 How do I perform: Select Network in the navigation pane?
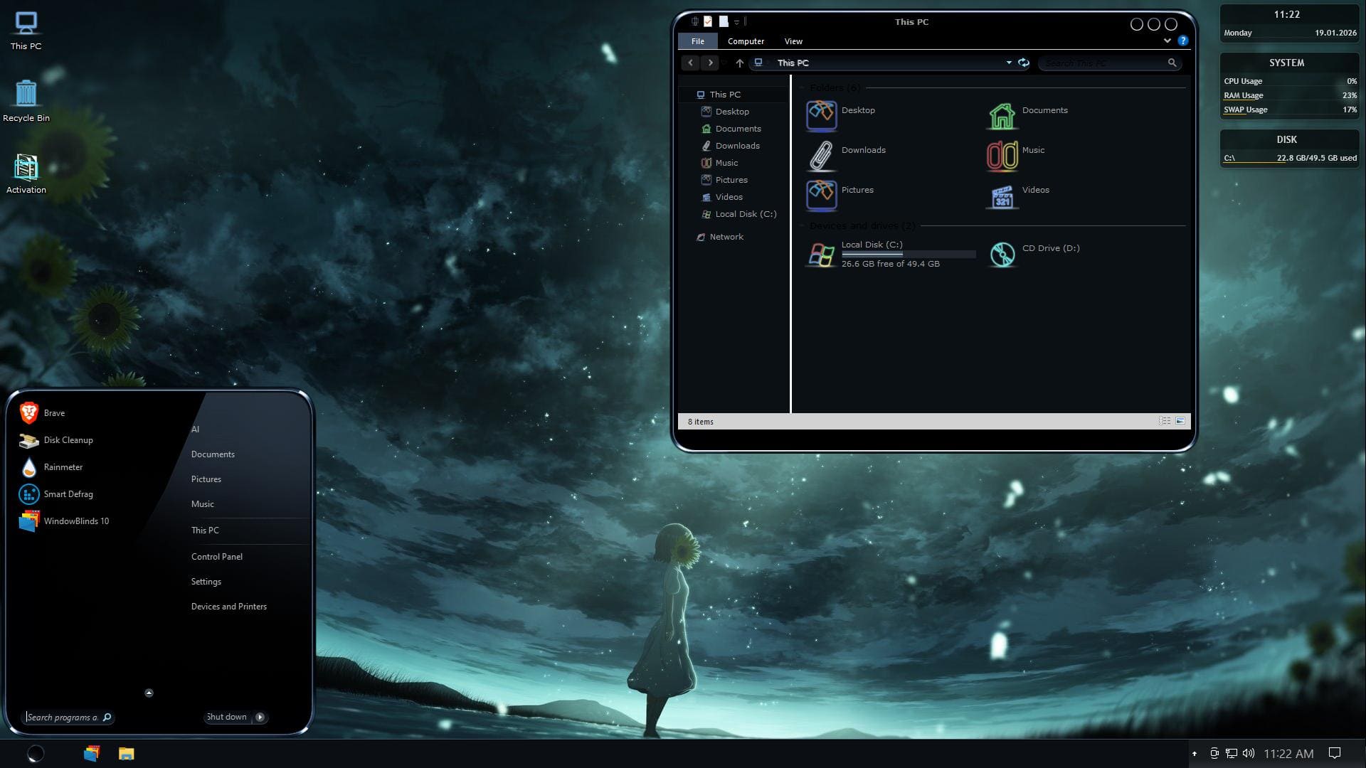click(x=726, y=237)
